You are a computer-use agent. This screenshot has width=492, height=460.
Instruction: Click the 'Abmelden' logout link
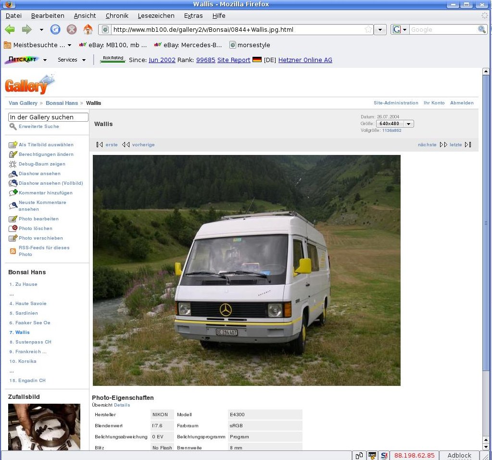point(461,103)
